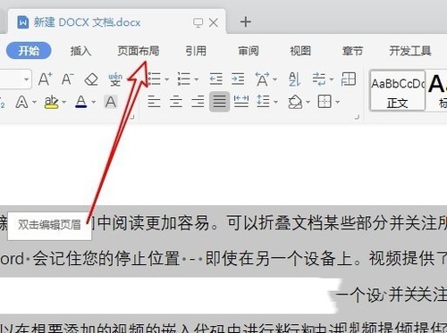Image resolution: width=447 pixels, height=333 pixels.
Task: Toggle character shading A icon
Action: click(x=111, y=102)
